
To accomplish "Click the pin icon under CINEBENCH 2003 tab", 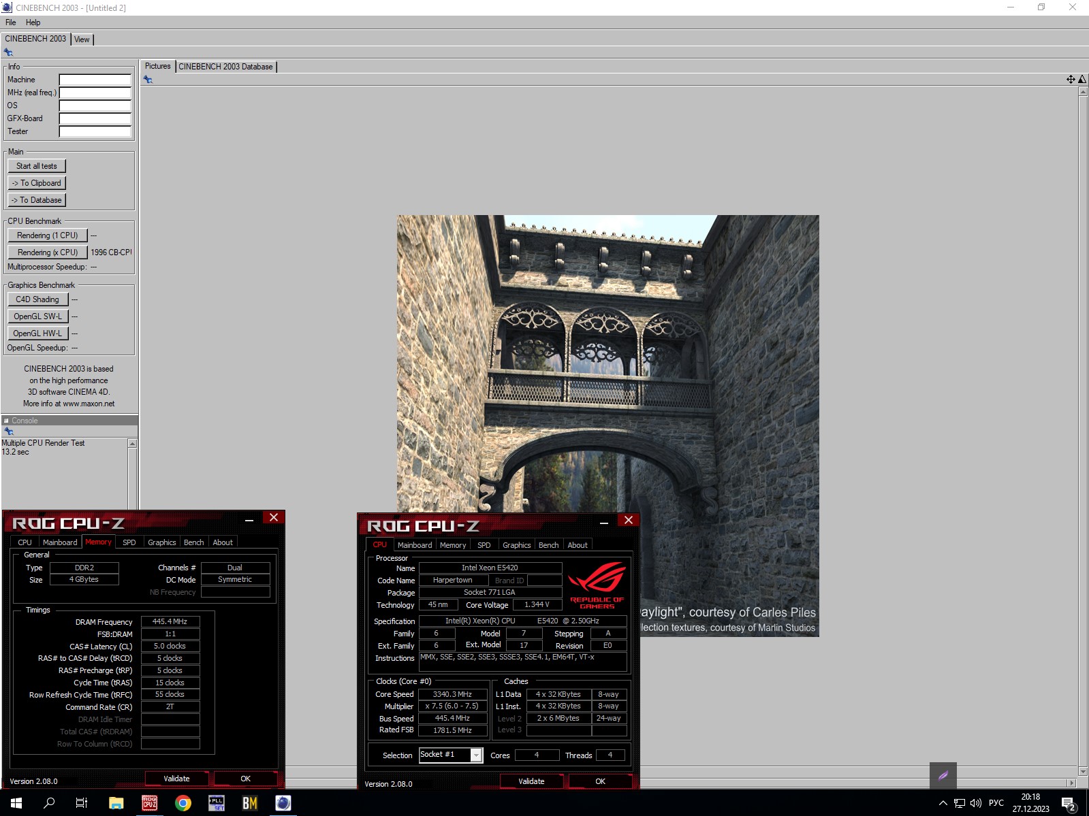I will tap(8, 52).
